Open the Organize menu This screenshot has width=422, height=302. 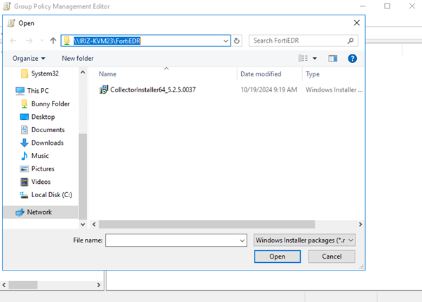tap(29, 59)
